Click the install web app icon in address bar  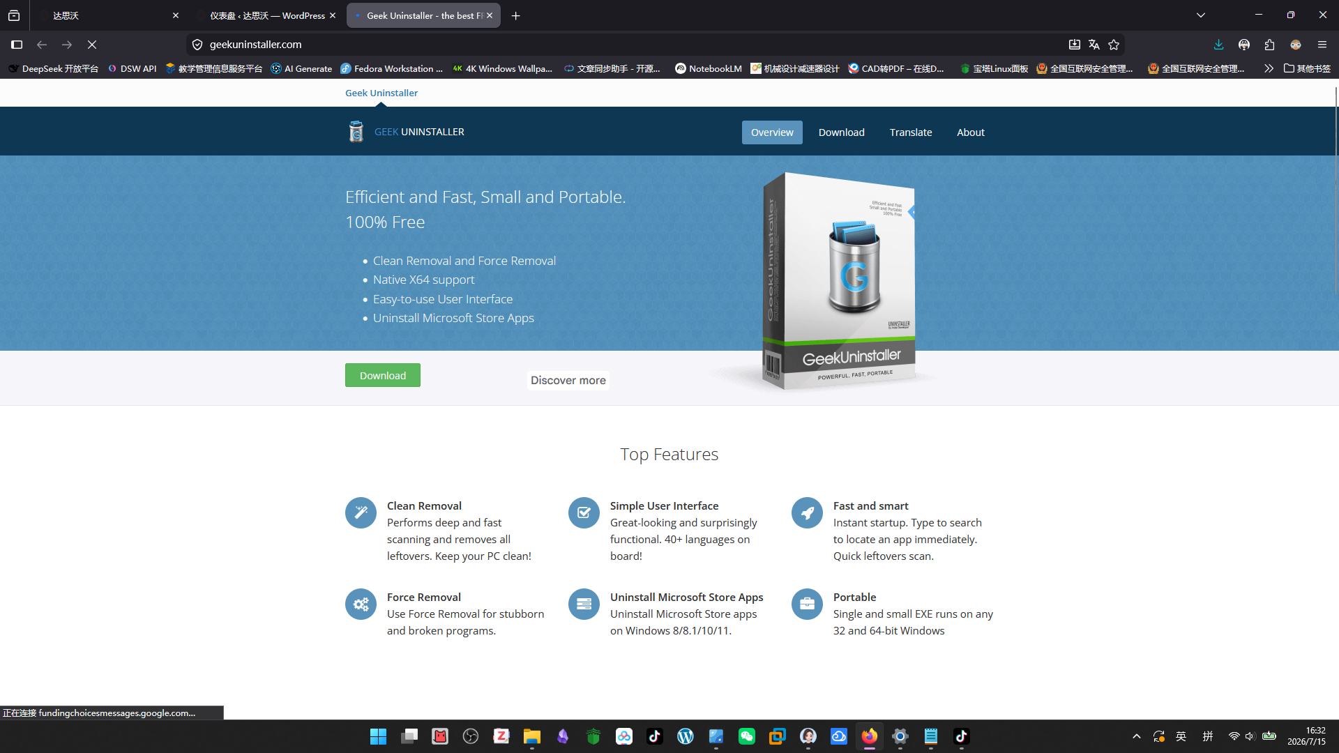point(1075,45)
